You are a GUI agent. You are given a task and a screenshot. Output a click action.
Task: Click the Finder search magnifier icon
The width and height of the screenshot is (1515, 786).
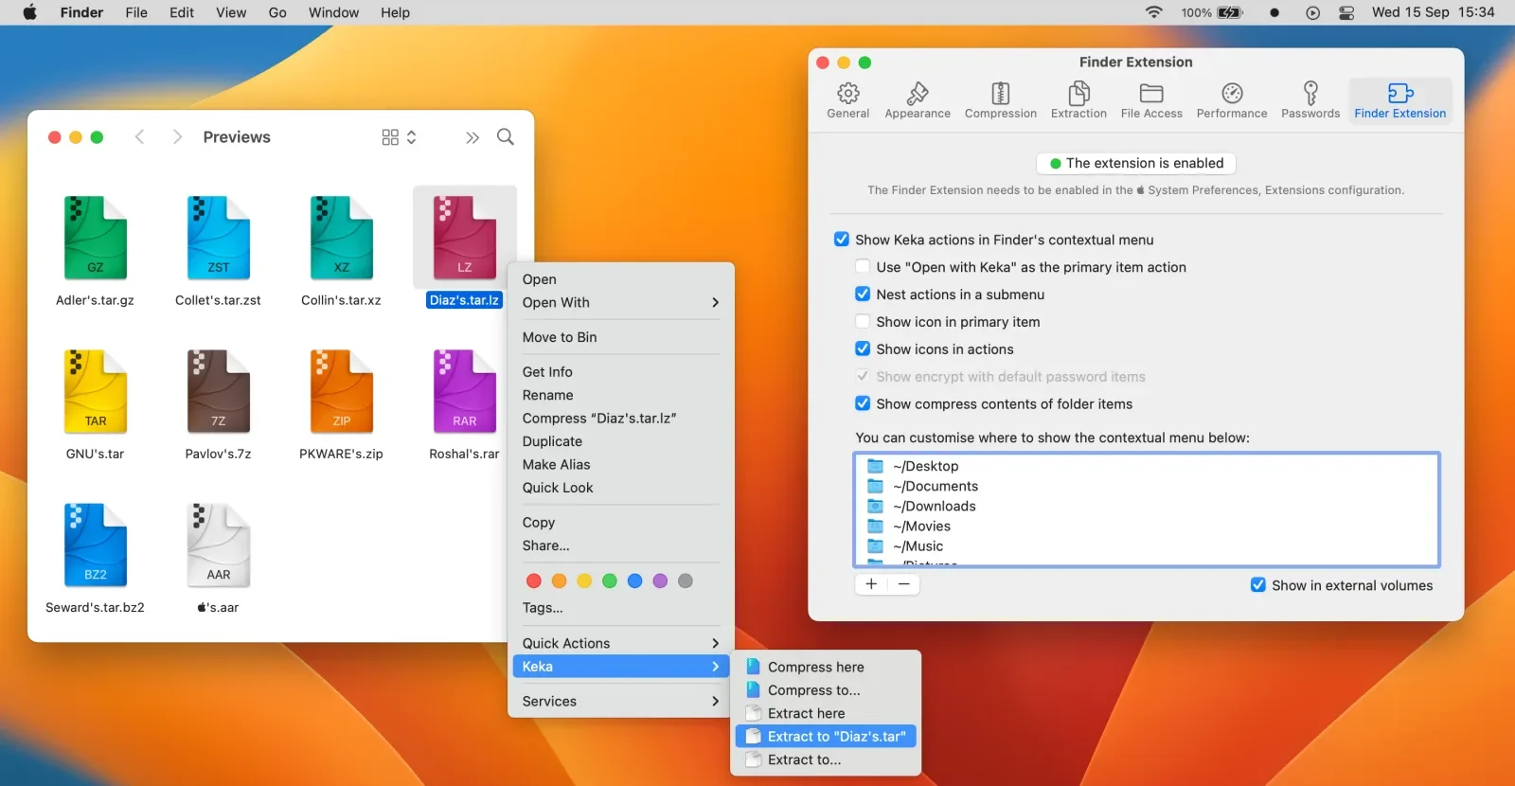(506, 137)
